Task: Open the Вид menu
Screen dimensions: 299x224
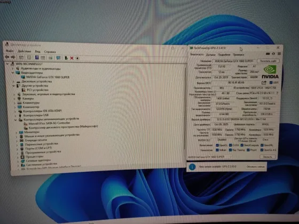Action: click(37, 51)
